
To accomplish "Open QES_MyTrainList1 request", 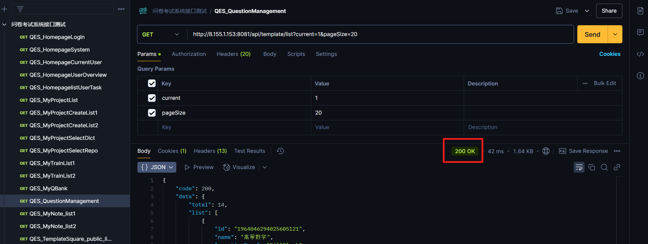I will pos(52,163).
